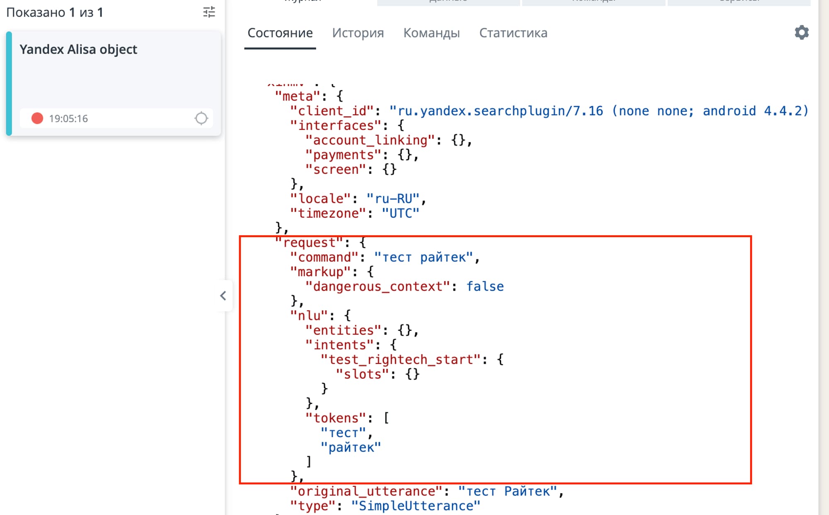Click the "SimpleUtterance" type value

[x=415, y=506]
